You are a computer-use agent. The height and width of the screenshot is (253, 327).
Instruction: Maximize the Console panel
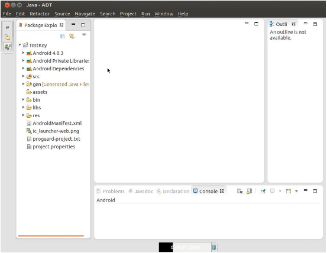[315, 191]
